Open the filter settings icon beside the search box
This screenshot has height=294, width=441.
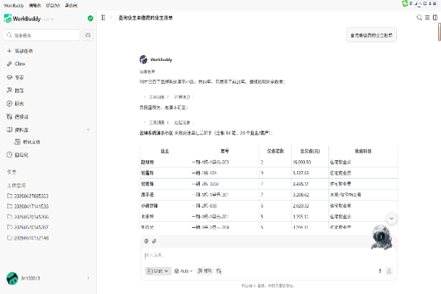(x=87, y=35)
